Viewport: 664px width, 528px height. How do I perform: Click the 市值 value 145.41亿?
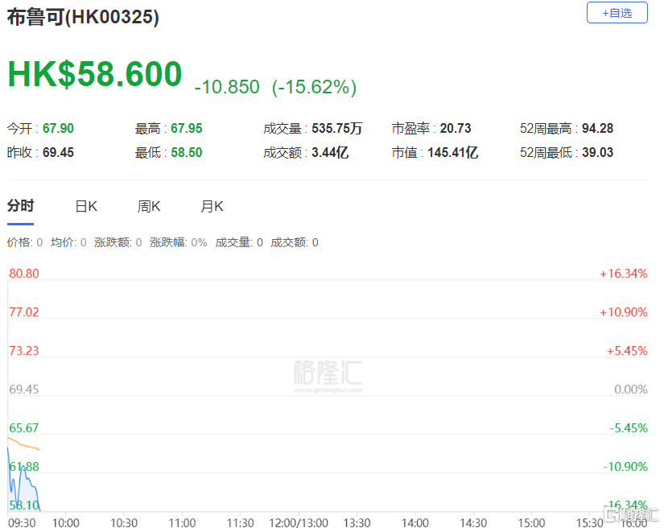tap(452, 152)
